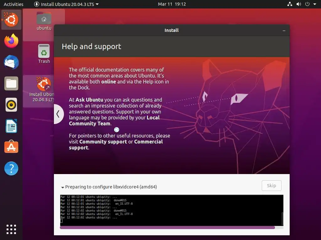321x240 pixels.
Task: Show all applications grid
Action: (x=11, y=229)
